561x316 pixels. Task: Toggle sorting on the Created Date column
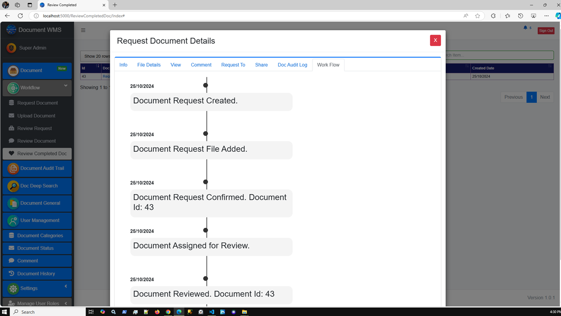483,68
